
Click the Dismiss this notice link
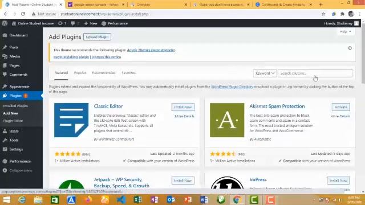(106, 57)
